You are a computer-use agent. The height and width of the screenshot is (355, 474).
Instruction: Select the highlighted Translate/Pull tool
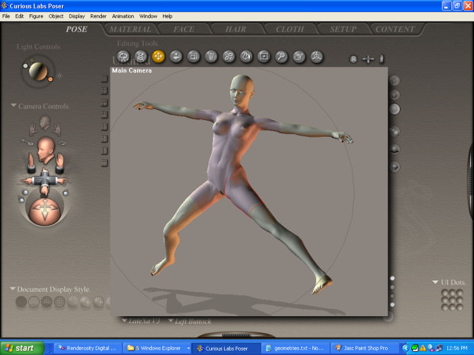coord(158,57)
